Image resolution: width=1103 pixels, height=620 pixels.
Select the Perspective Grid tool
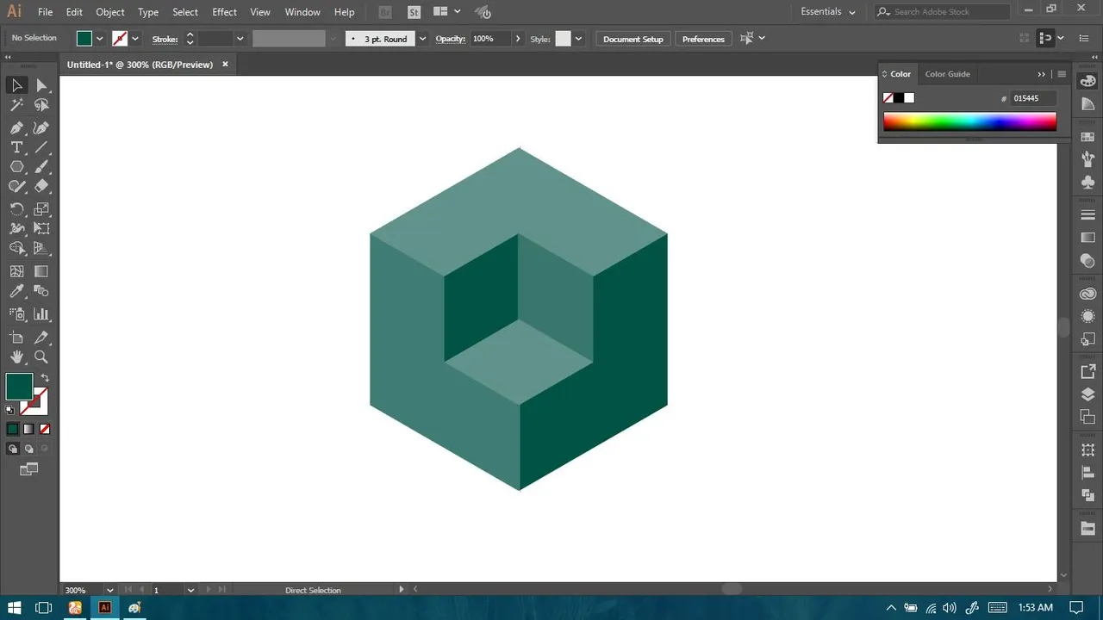pyautogui.click(x=41, y=249)
